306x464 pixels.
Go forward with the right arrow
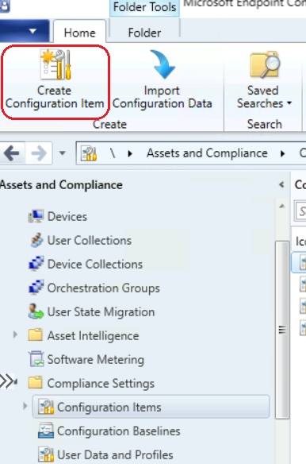(x=39, y=153)
